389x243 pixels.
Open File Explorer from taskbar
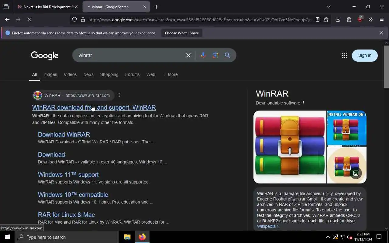click(127, 237)
